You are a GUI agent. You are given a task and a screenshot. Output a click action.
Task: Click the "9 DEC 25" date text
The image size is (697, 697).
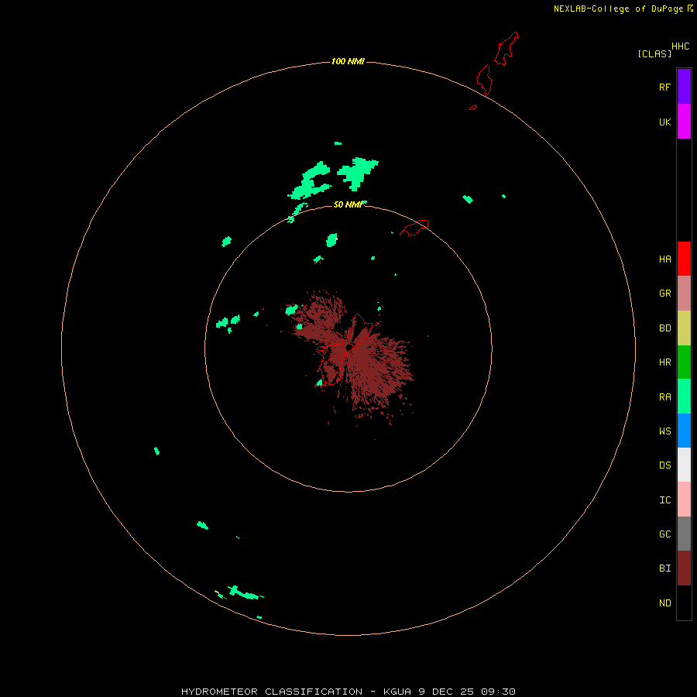(446, 692)
